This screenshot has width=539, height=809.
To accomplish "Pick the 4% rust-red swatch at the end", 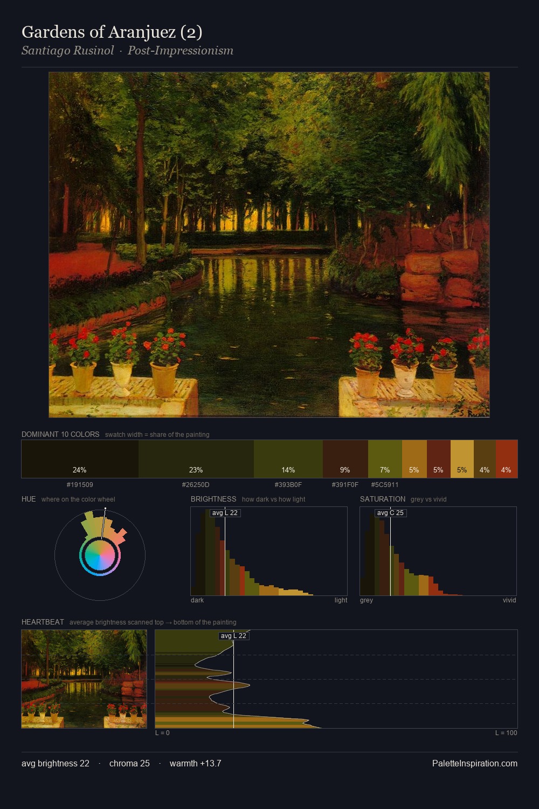I will (x=507, y=459).
